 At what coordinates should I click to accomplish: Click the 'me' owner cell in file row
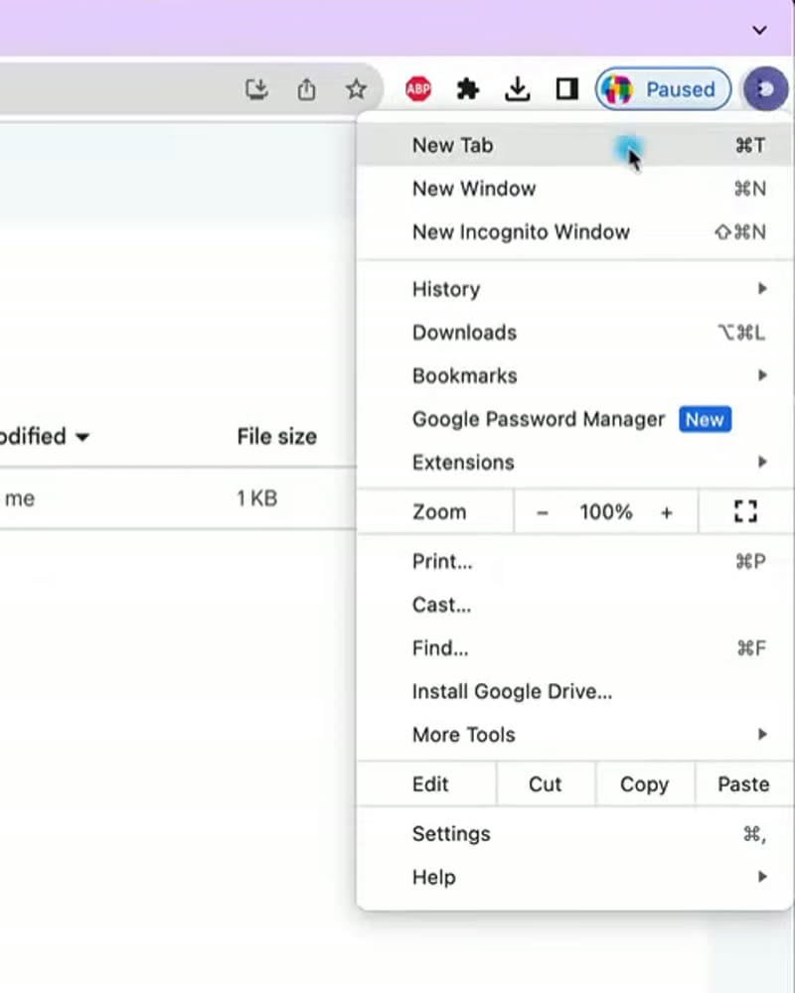point(20,498)
